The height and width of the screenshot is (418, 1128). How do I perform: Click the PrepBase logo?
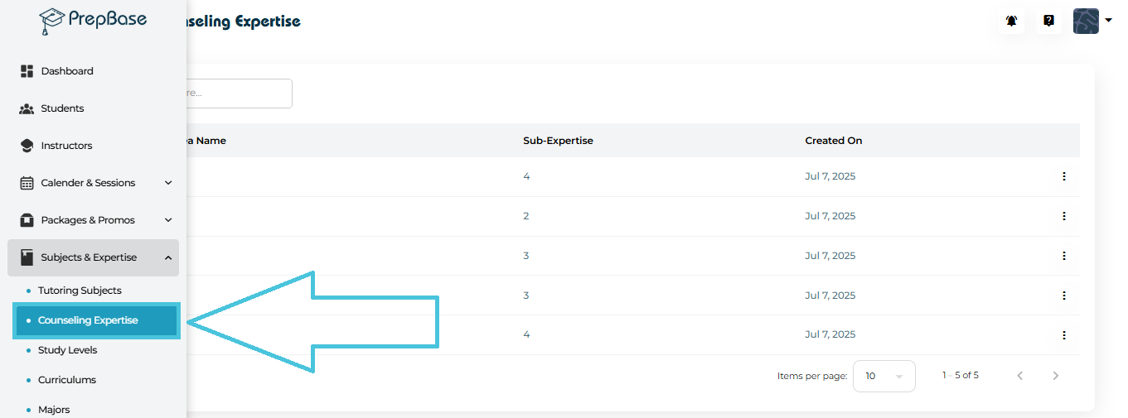pos(93,21)
